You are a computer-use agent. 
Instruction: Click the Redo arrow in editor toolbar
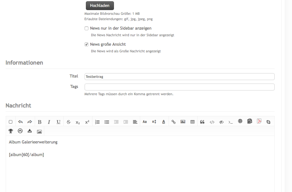30,122
